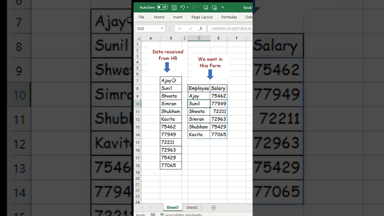Click cell D14 containing Kavita
Image resolution: width=384 pixels, height=216 pixels.
pyautogui.click(x=199, y=135)
